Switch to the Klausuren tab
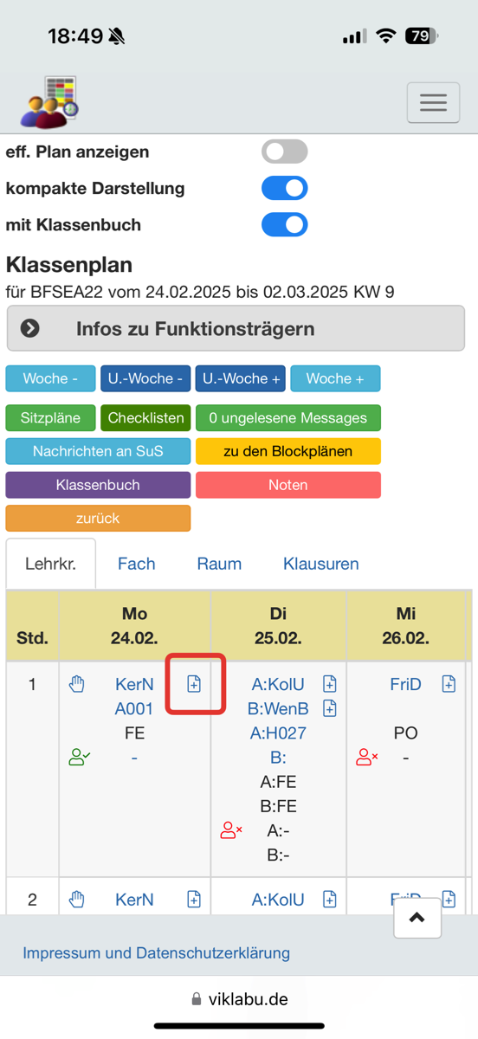The height and width of the screenshot is (1039, 478). 321,564
